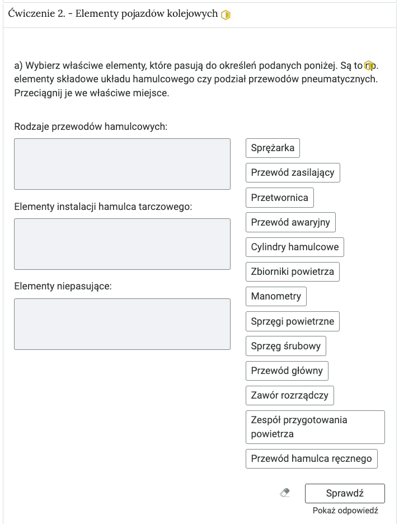Screen dimensions: 399x524
Task: Select the Przewód hamulca ręcznego item
Action: point(312,458)
